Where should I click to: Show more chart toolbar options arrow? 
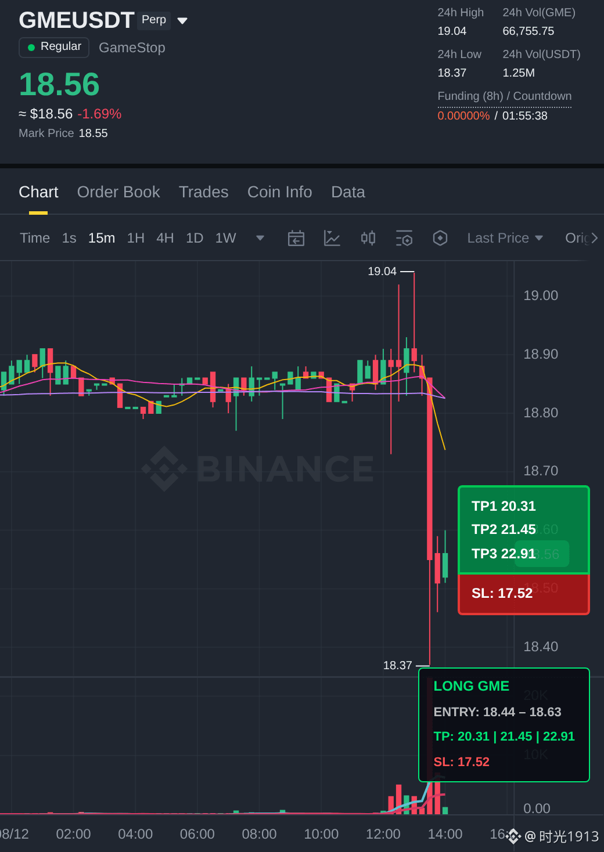click(594, 238)
